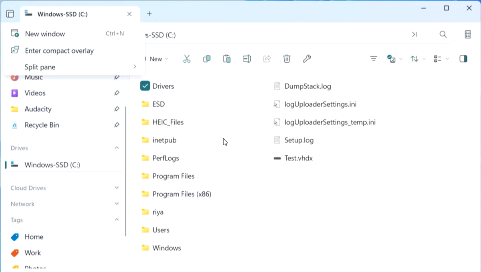The height and width of the screenshot is (272, 481).
Task: Toggle the preview pane icon
Action: (463, 59)
